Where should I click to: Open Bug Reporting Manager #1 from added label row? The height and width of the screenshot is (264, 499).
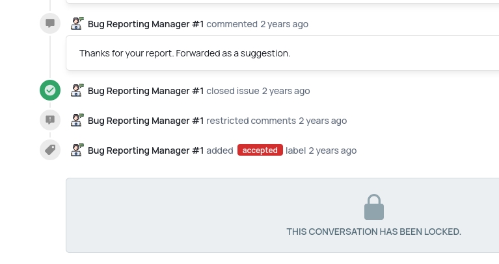pyautogui.click(x=146, y=150)
